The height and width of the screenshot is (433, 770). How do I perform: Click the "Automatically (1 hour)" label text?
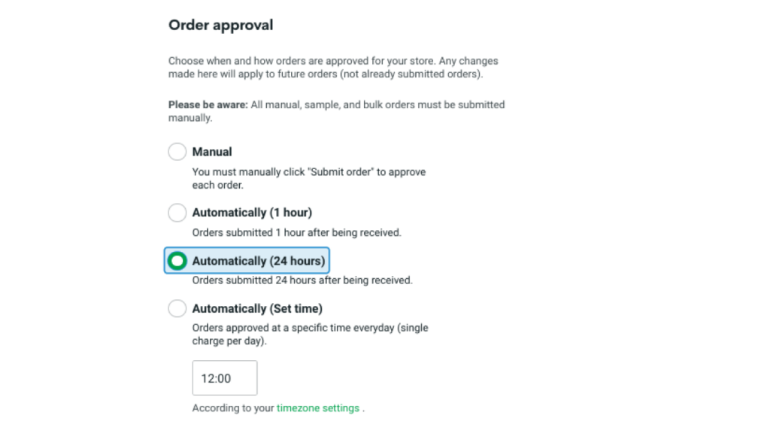(x=252, y=213)
